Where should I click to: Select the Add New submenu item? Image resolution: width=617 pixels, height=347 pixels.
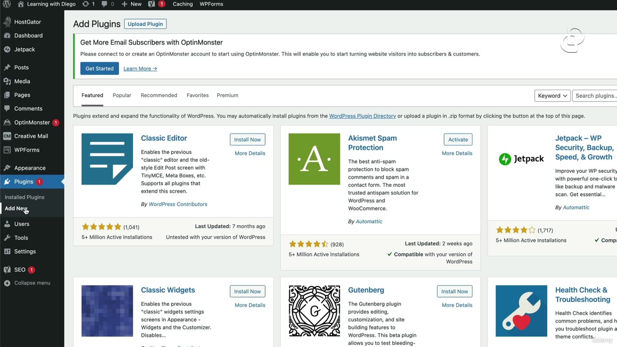tap(16, 209)
